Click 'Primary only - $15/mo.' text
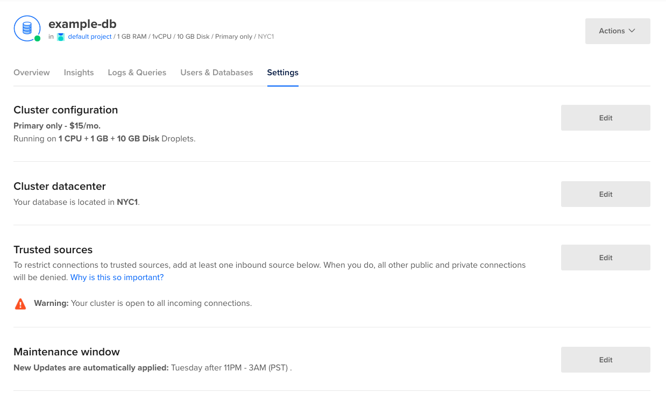666x400 pixels. pos(57,126)
